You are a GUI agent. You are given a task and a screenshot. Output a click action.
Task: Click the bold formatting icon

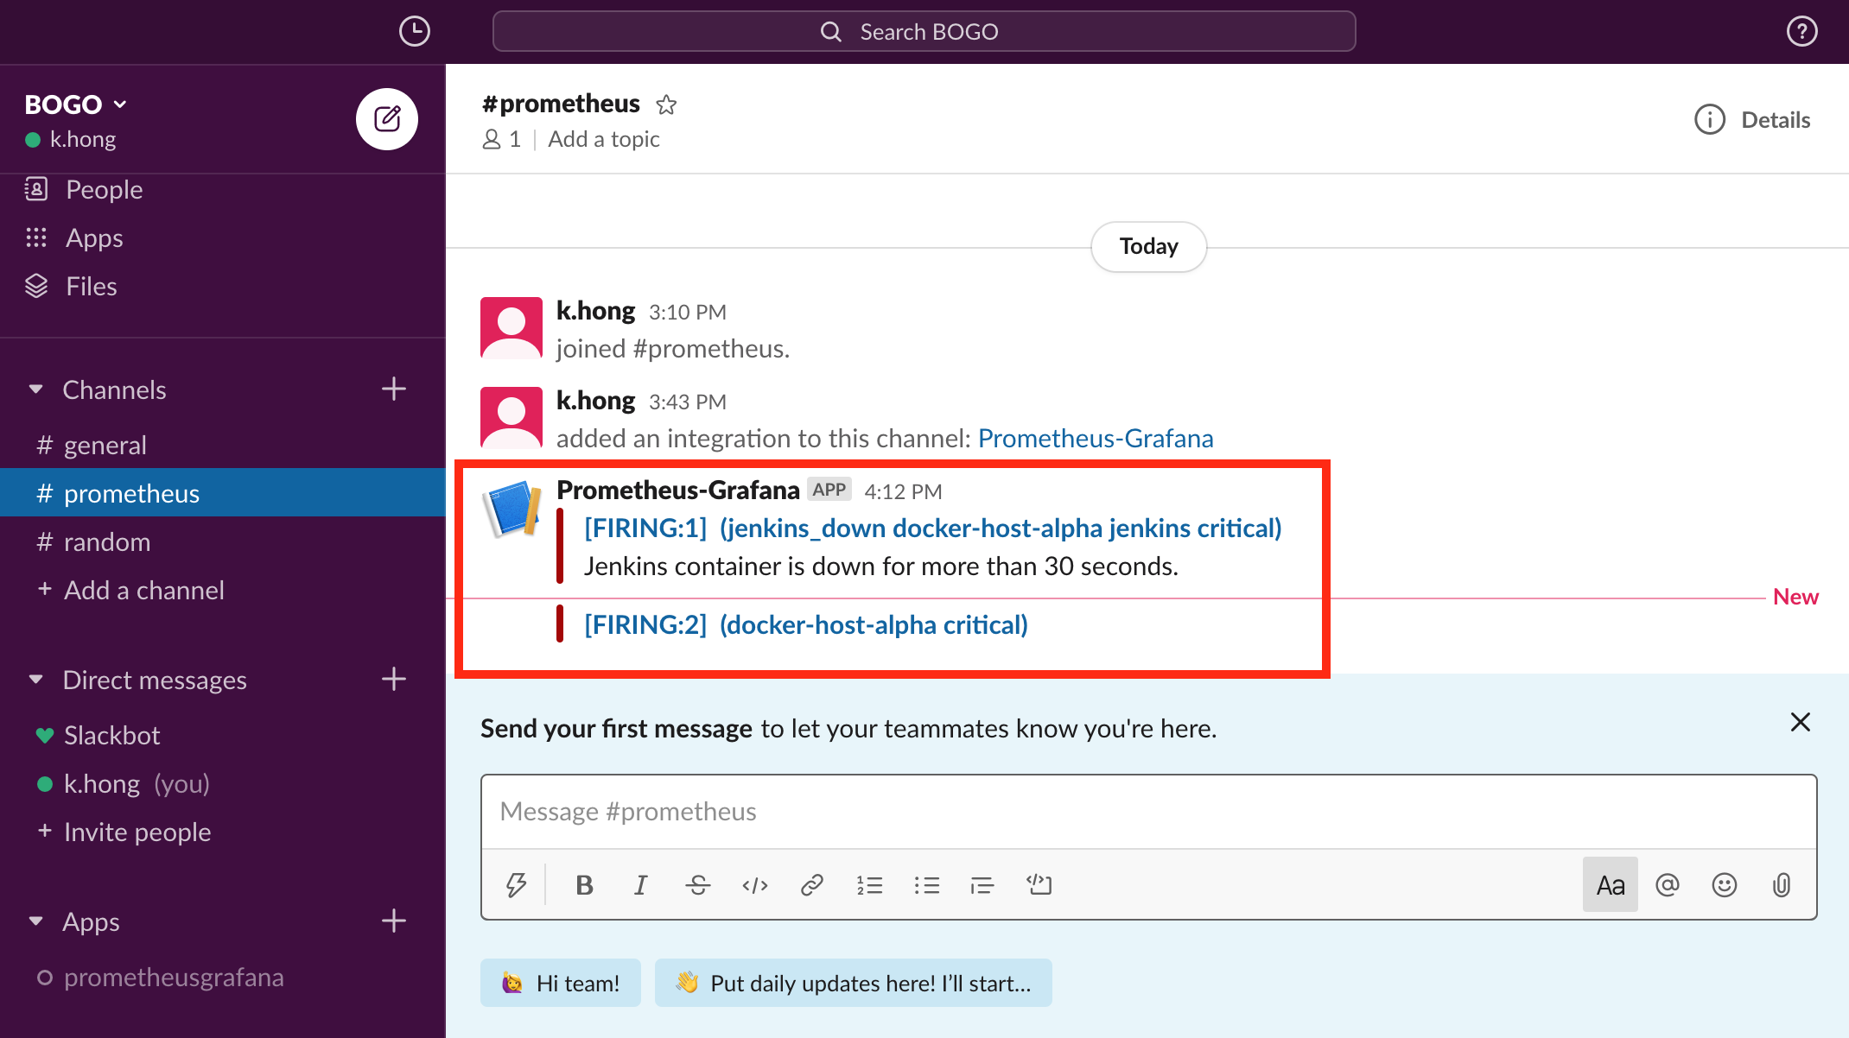[583, 884]
